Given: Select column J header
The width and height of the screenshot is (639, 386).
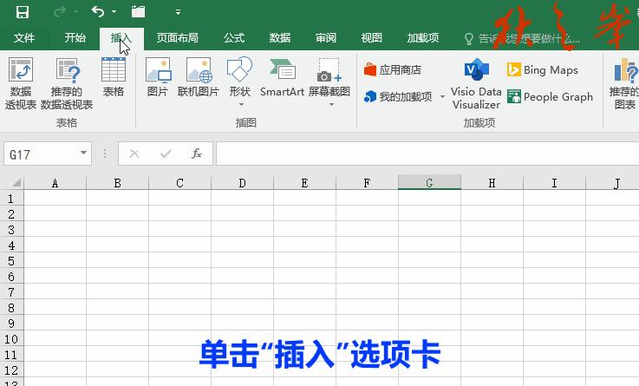Looking at the screenshot, I should 612,183.
